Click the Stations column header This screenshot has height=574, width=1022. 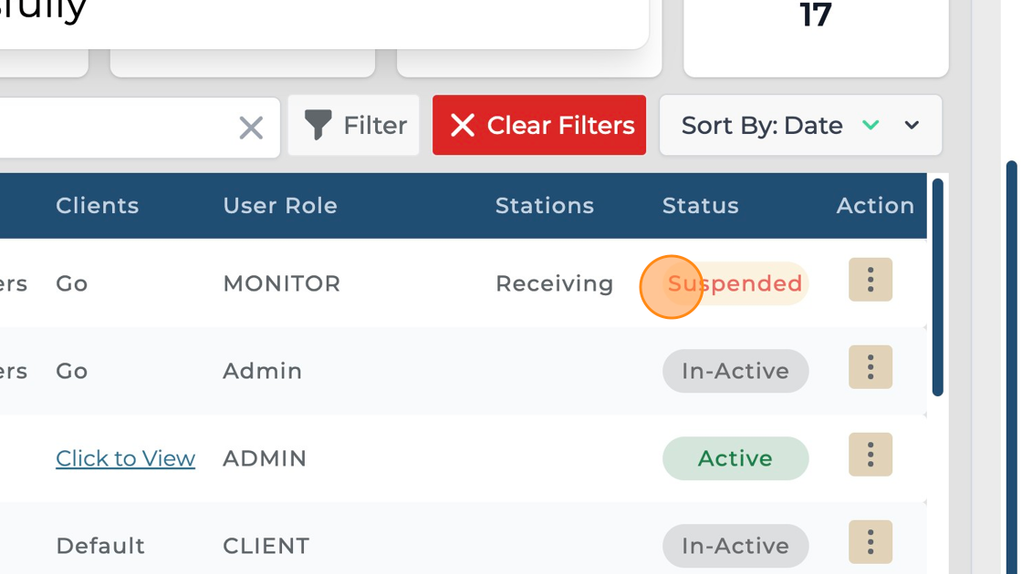pyautogui.click(x=545, y=206)
